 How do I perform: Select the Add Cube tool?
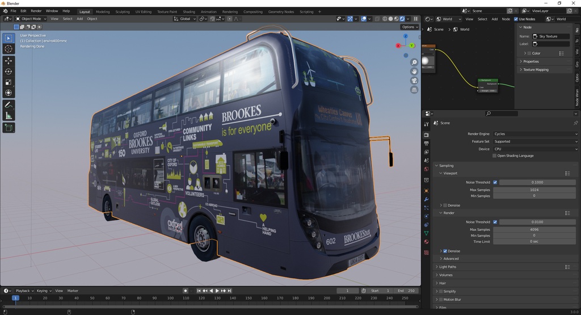coord(9,128)
